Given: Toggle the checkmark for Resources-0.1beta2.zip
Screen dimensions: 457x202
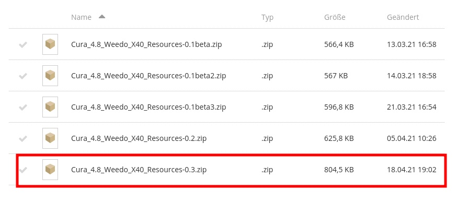Looking at the screenshot, I should pos(23,76).
